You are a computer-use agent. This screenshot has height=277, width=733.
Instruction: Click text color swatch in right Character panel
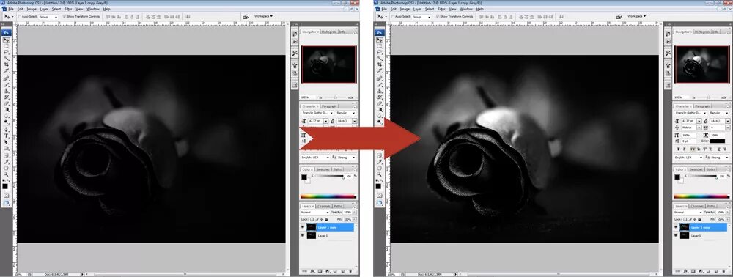(x=717, y=141)
